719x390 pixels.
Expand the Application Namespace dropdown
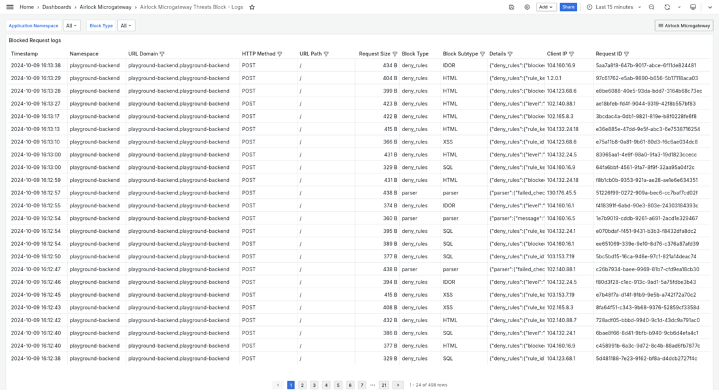(72, 26)
